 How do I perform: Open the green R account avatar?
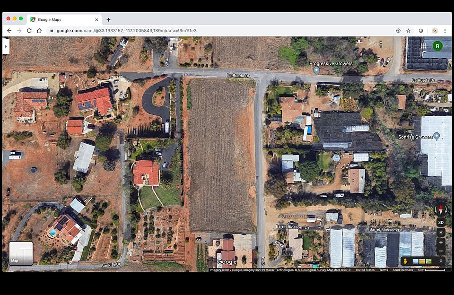click(x=437, y=46)
